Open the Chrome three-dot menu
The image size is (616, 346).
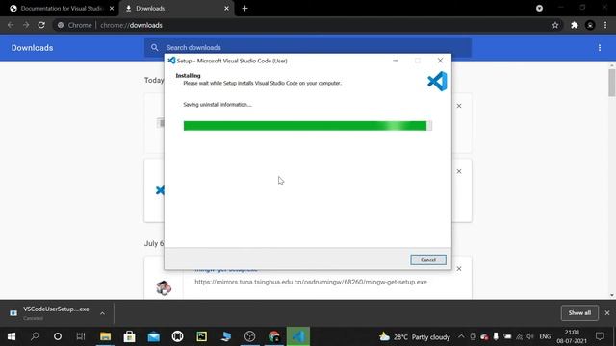[x=605, y=25]
